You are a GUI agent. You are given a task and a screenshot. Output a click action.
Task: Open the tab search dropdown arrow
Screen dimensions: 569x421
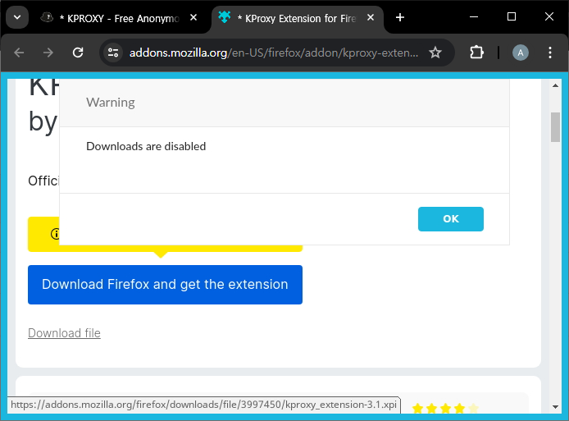click(x=17, y=17)
